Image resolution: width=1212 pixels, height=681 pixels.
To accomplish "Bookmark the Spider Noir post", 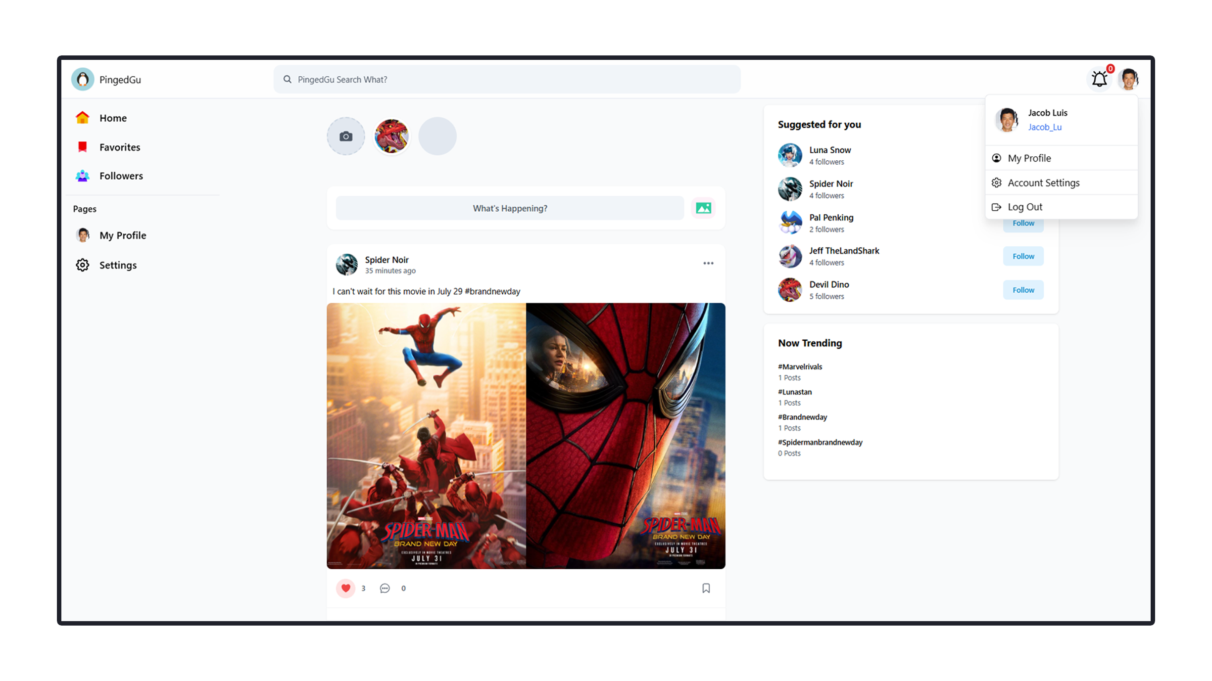I will [x=706, y=588].
